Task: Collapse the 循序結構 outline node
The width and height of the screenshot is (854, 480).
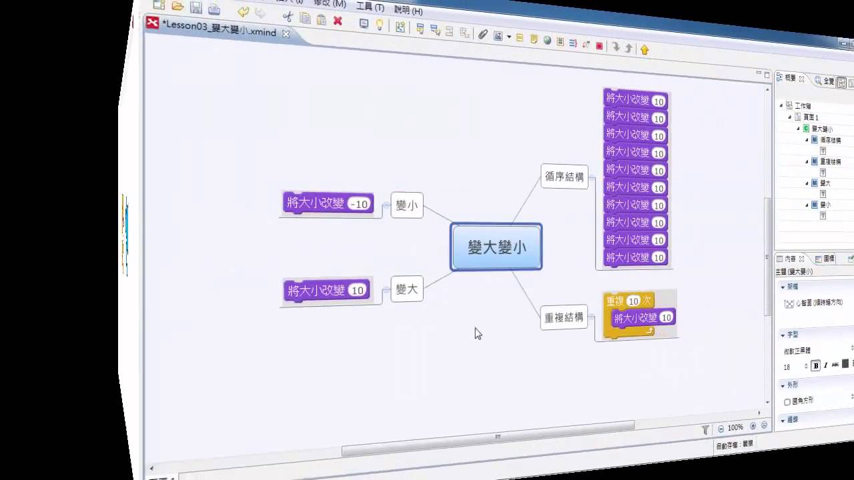Action: click(807, 140)
